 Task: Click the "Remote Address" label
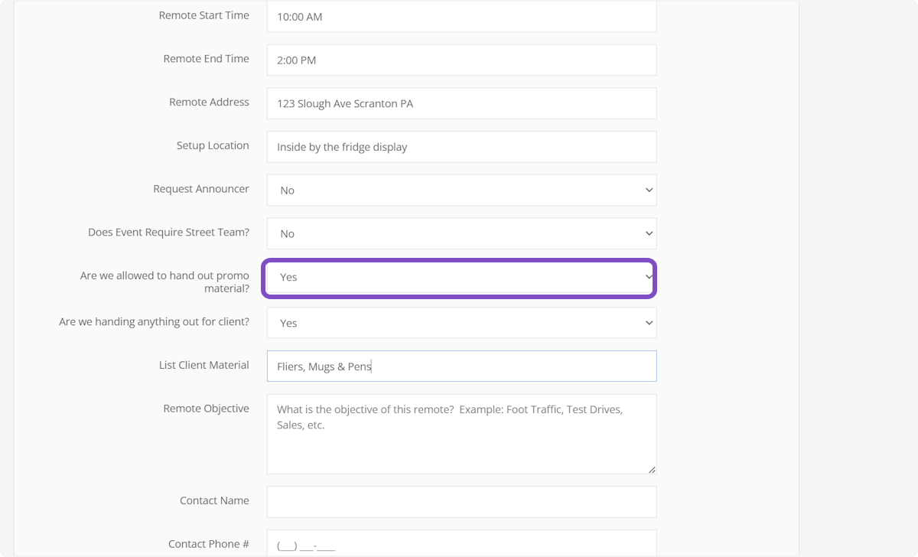pyautogui.click(x=209, y=102)
